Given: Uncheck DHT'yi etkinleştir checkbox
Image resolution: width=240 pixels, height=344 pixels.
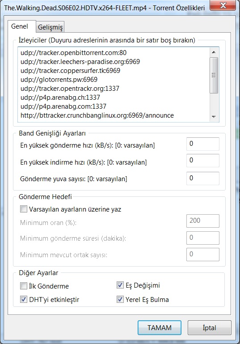Looking at the screenshot, I should tap(23, 299).
